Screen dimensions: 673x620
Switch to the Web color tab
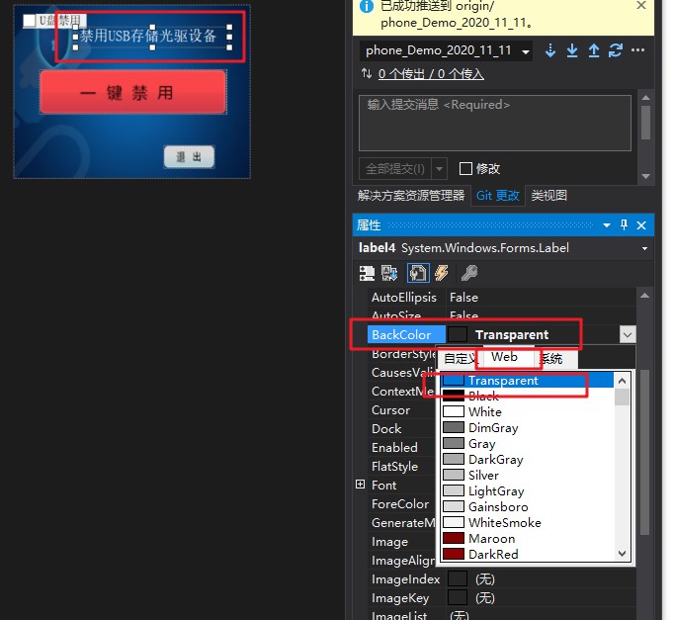coord(509,357)
